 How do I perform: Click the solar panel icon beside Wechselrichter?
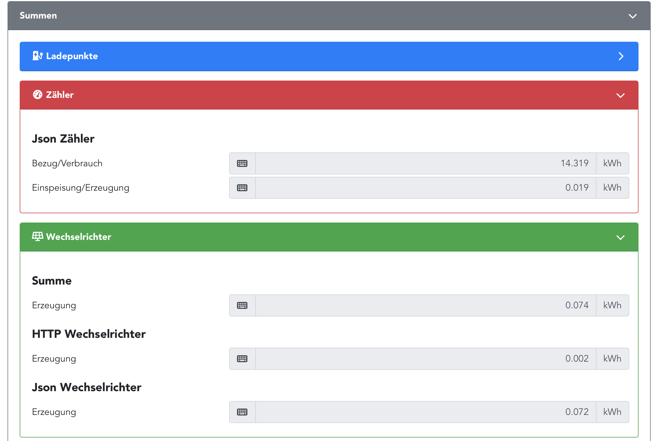(x=37, y=236)
